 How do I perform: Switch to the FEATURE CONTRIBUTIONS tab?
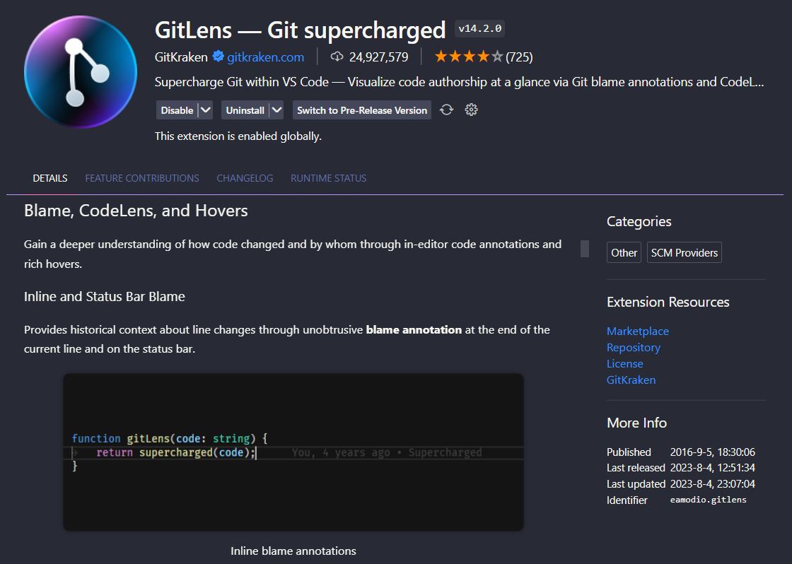click(x=141, y=177)
